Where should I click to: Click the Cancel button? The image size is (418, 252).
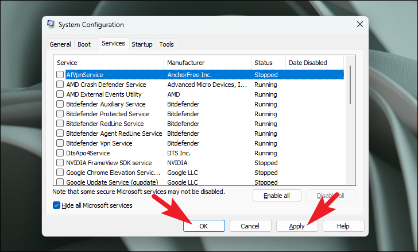(x=250, y=226)
